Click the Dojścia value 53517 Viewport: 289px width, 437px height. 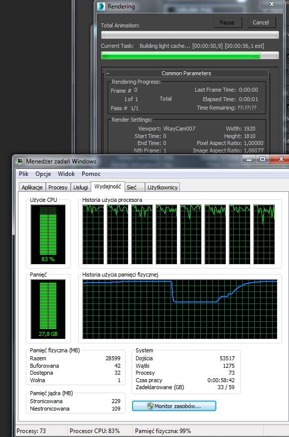pyautogui.click(x=227, y=358)
